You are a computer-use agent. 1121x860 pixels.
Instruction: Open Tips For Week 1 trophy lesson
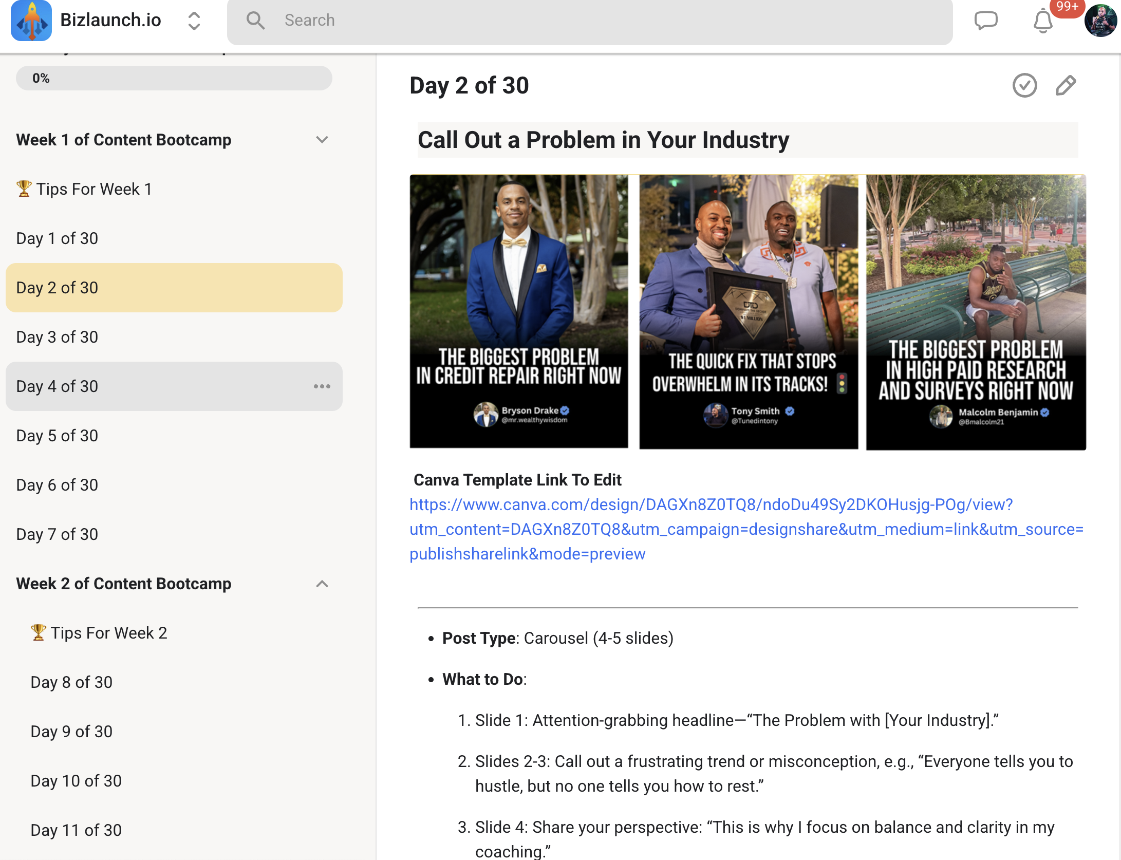tap(84, 189)
